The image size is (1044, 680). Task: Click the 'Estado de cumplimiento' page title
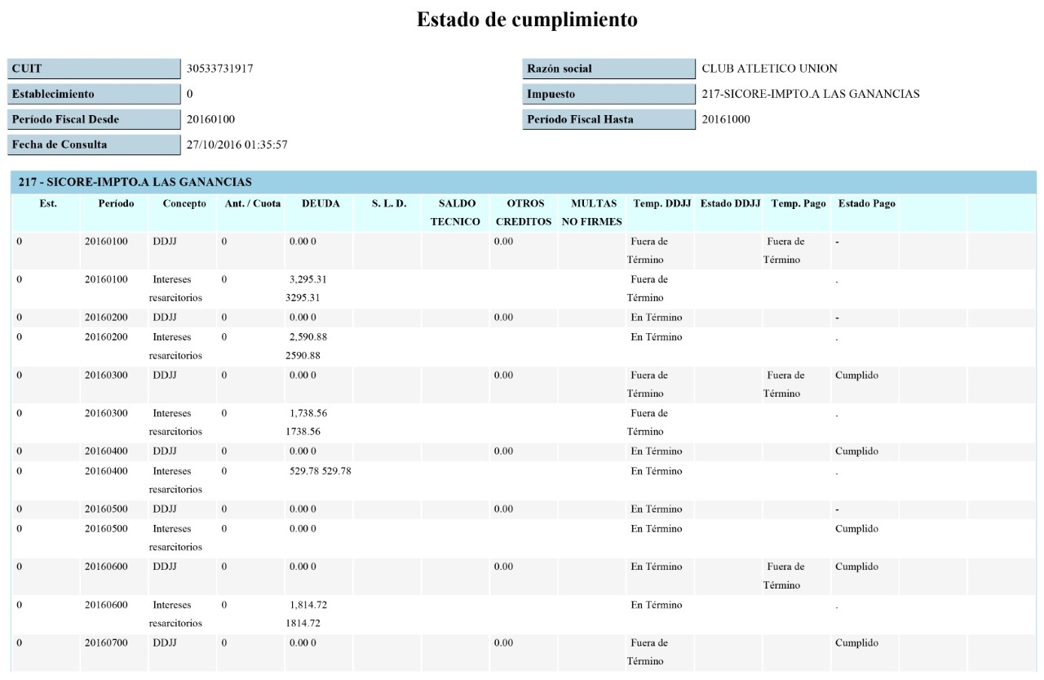pos(527,20)
